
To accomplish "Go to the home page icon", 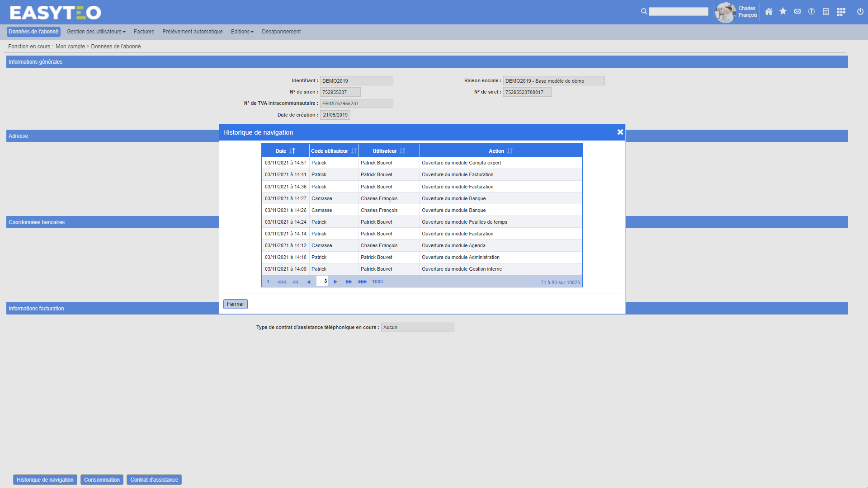I will pyautogui.click(x=769, y=12).
